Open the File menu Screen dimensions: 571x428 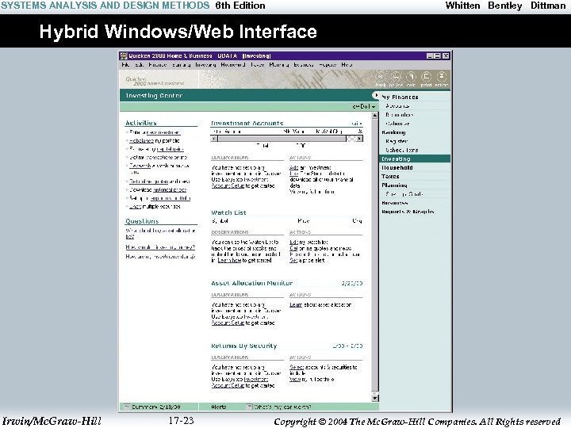tap(125, 65)
